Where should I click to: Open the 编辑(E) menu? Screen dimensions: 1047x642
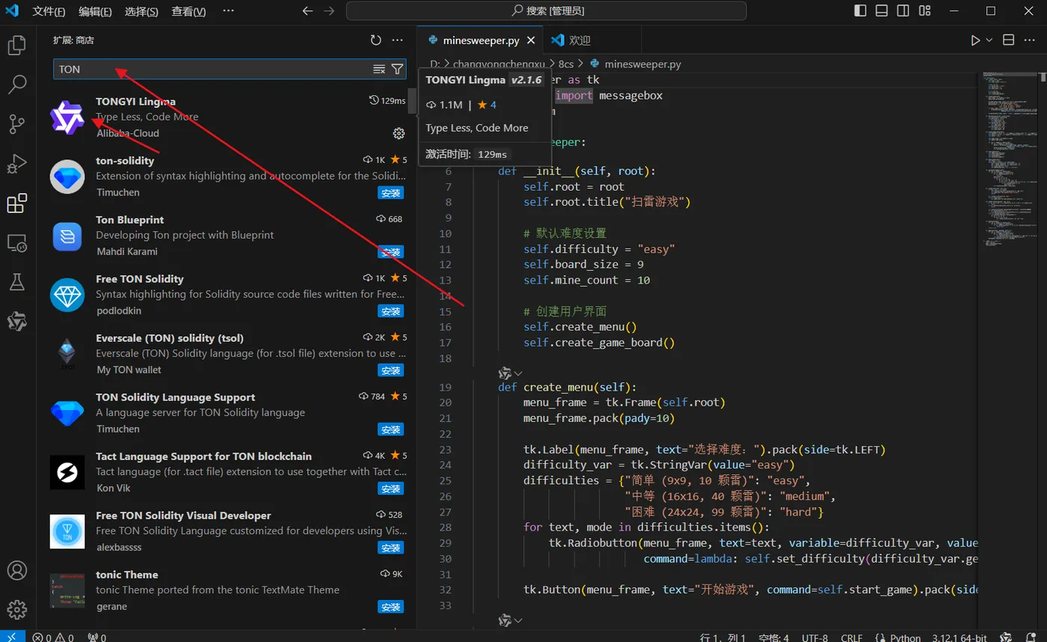[95, 11]
